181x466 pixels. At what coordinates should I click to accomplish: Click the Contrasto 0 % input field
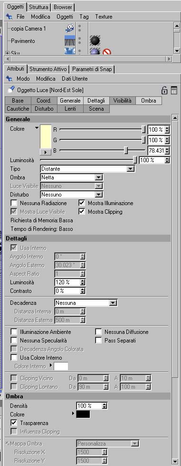(x=67, y=291)
